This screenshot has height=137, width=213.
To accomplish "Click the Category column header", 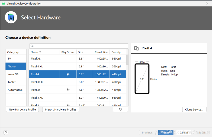I will click(16, 52).
